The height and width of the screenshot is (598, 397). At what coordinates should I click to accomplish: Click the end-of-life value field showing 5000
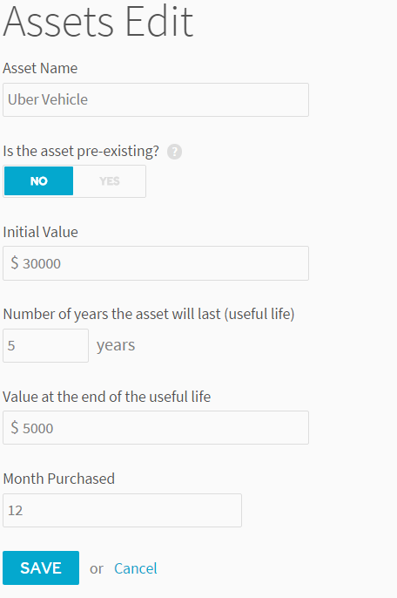[156, 427]
